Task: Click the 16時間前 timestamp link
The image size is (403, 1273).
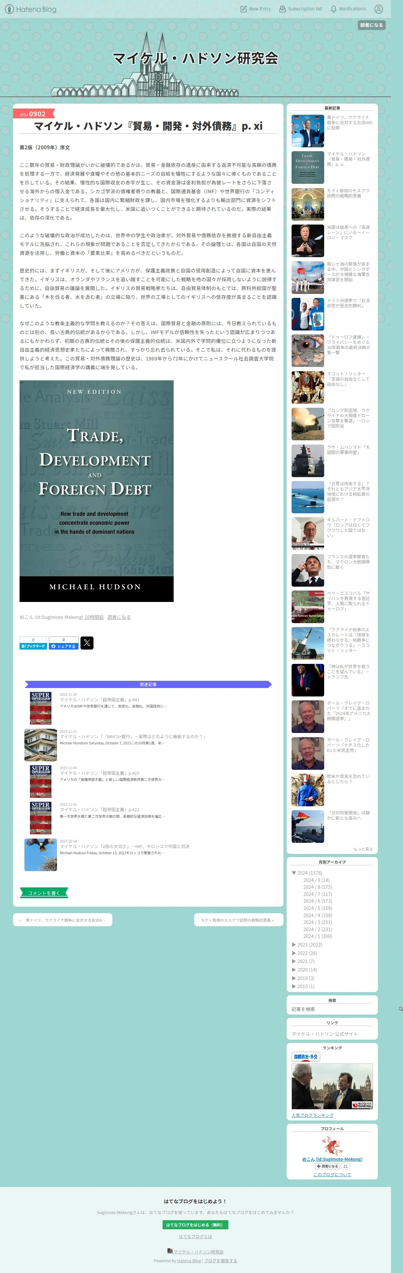Action: (94, 617)
